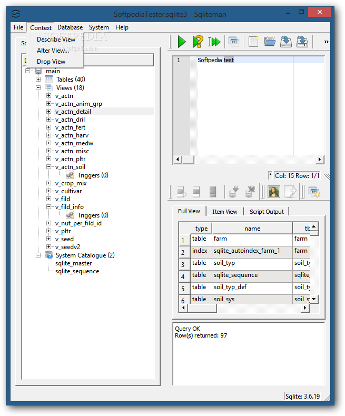Open the File menu
Screen dimensions: 345x416
point(18,27)
